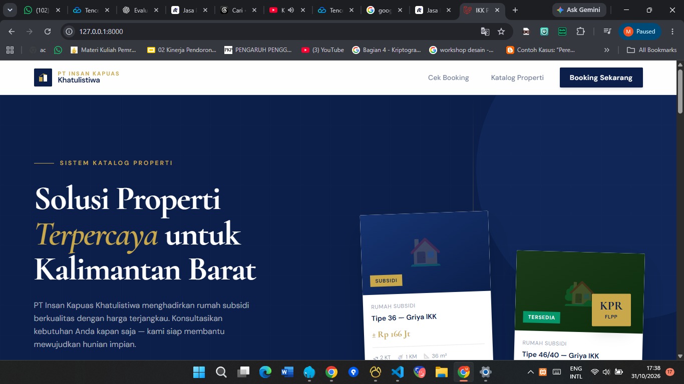Open the Bagian 4 - Kriptogra... bookmark
This screenshot has height=384, width=684.
coord(387,50)
